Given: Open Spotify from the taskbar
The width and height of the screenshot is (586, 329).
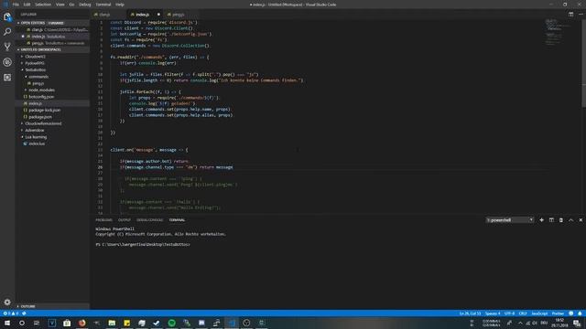Looking at the screenshot, I should (x=171, y=323).
